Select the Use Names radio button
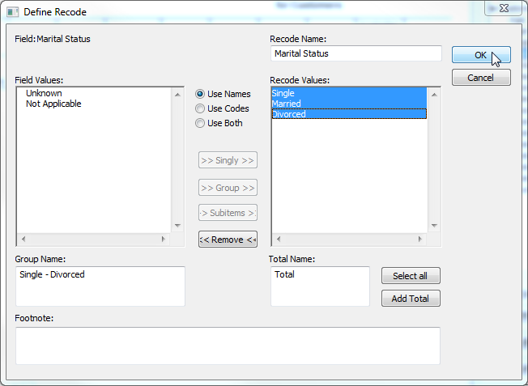 point(200,94)
